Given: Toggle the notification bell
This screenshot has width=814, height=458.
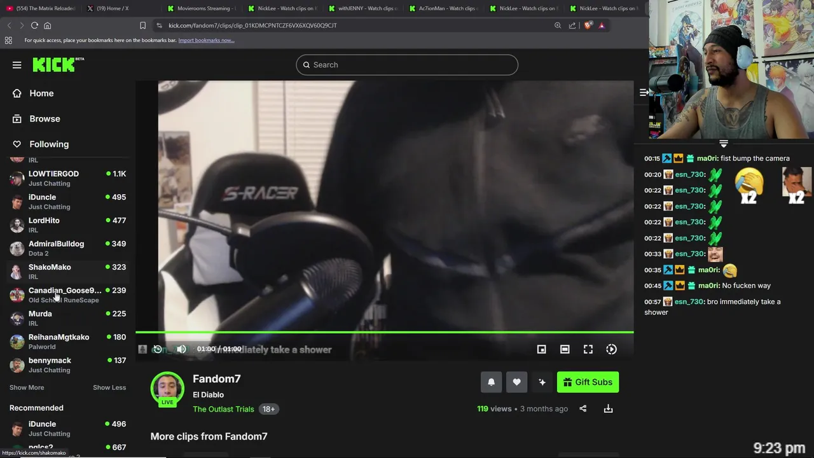Looking at the screenshot, I should (491, 382).
